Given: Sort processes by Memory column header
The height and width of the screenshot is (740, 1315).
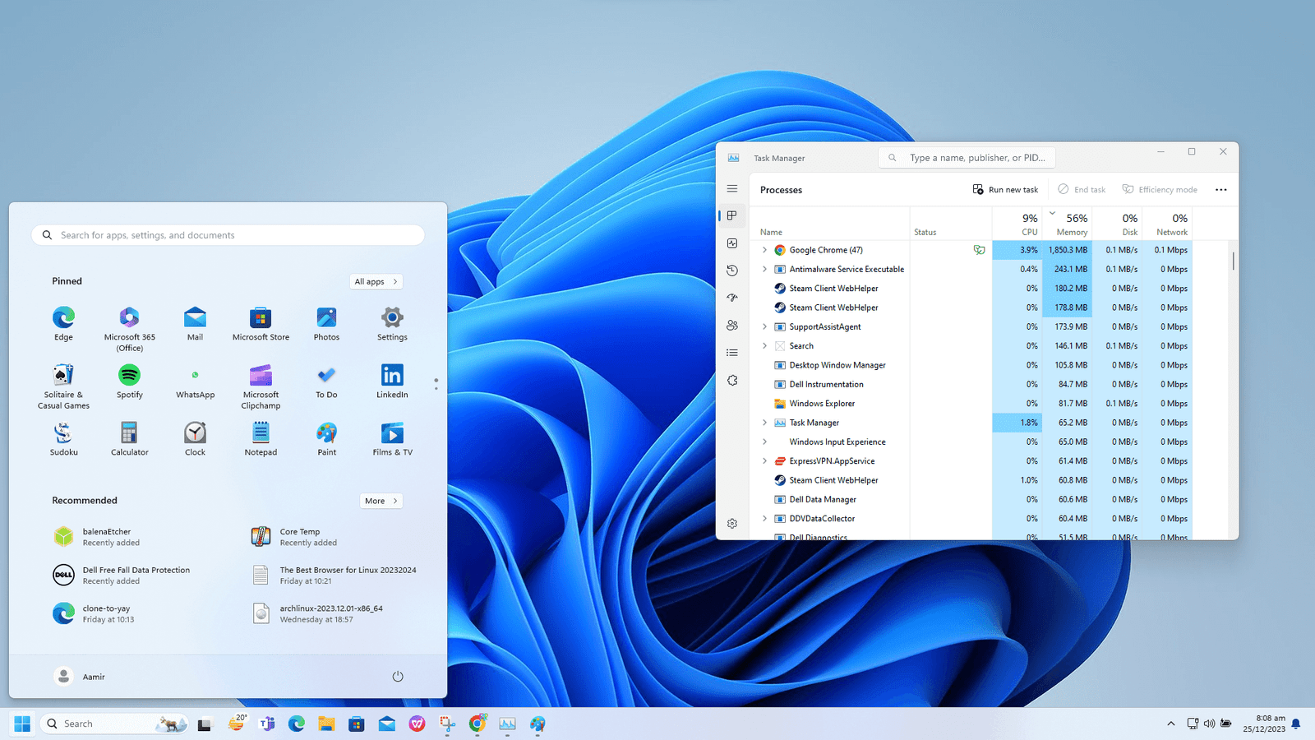Looking at the screenshot, I should [x=1068, y=224].
